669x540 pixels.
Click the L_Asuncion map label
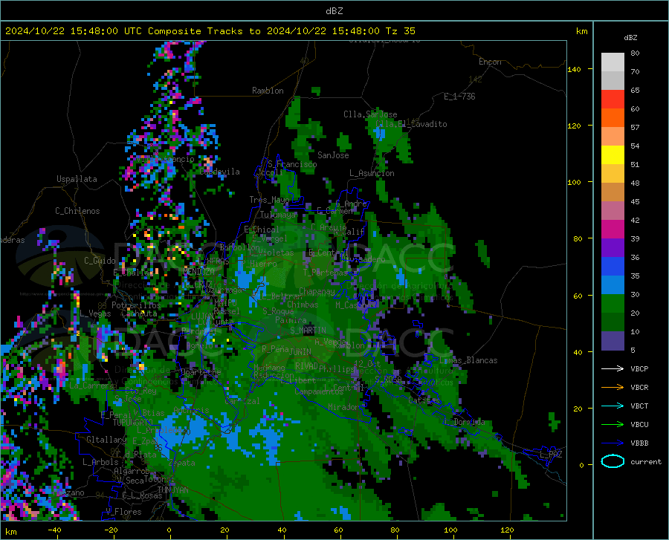coord(372,173)
